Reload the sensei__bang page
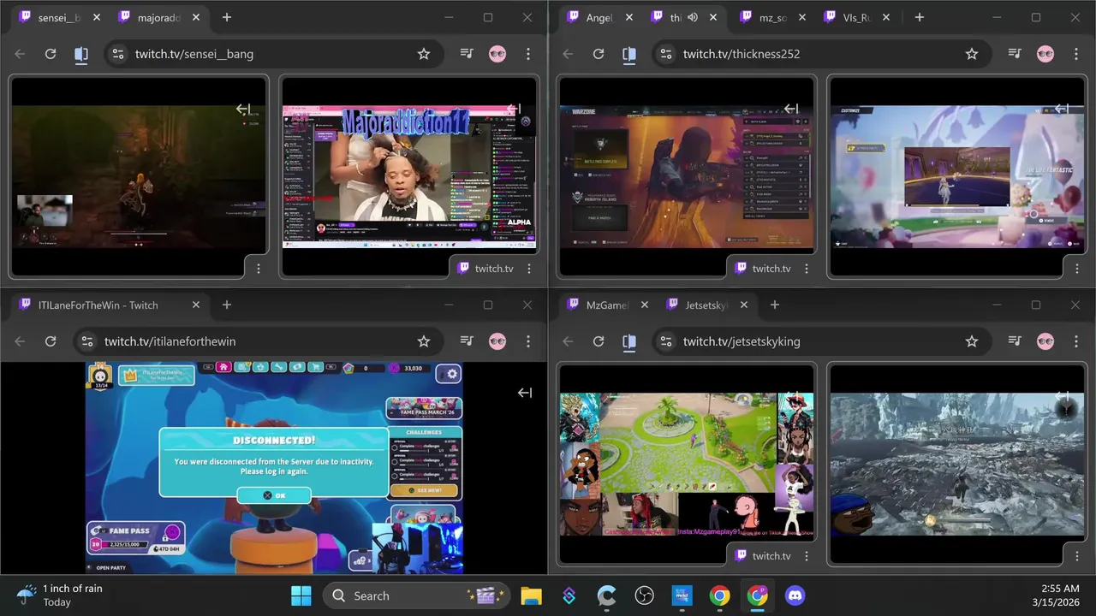Screen dimensions: 1096x616 coord(51,54)
